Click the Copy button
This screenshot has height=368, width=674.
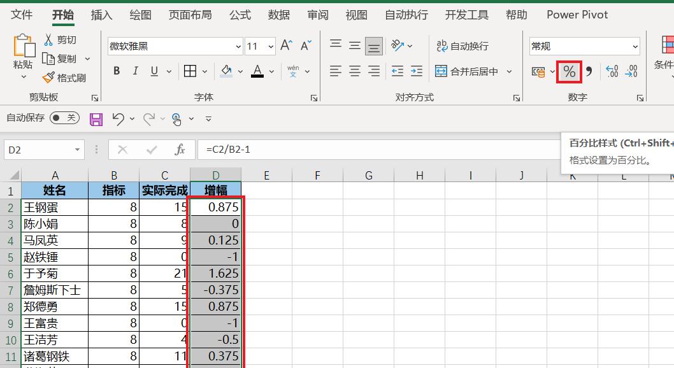(x=60, y=59)
